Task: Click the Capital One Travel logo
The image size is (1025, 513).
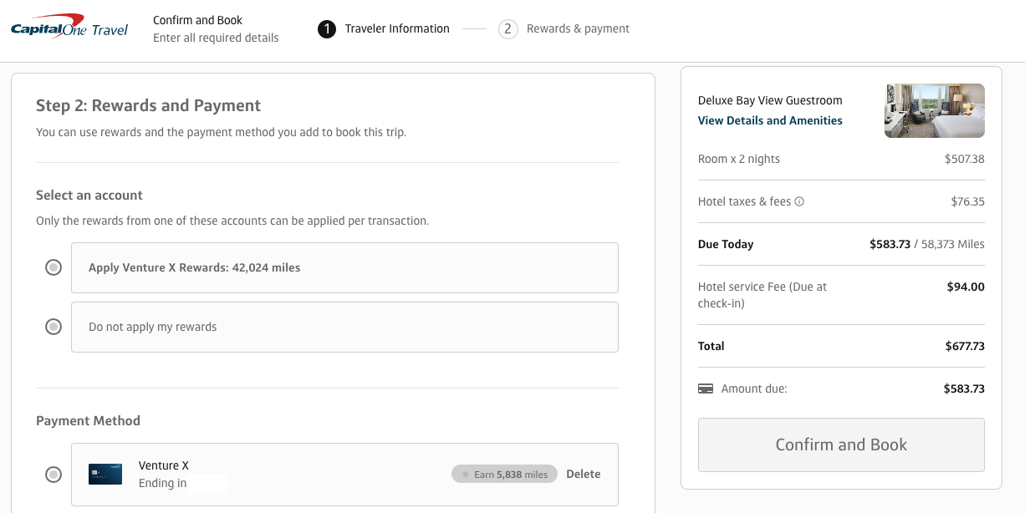Action: pyautogui.click(x=69, y=28)
